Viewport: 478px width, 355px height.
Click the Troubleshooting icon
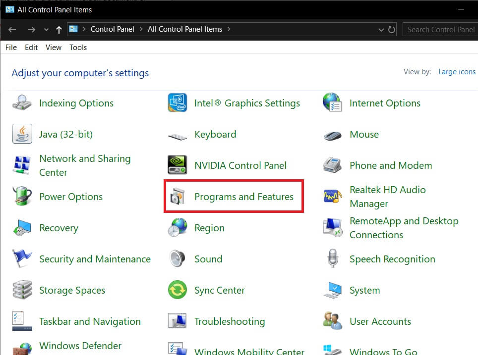pos(178,321)
